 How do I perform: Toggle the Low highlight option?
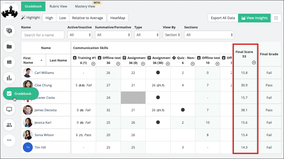click(63, 18)
